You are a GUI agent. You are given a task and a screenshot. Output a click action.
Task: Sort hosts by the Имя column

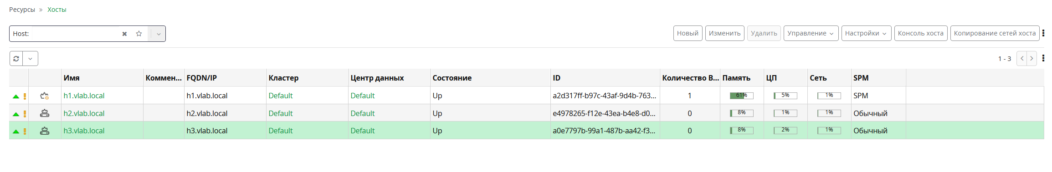coord(72,78)
